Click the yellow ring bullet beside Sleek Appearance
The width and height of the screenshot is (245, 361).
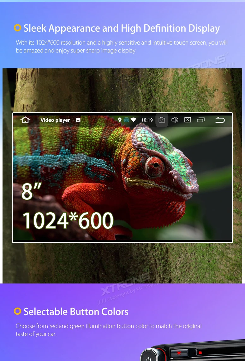[x=17, y=28]
